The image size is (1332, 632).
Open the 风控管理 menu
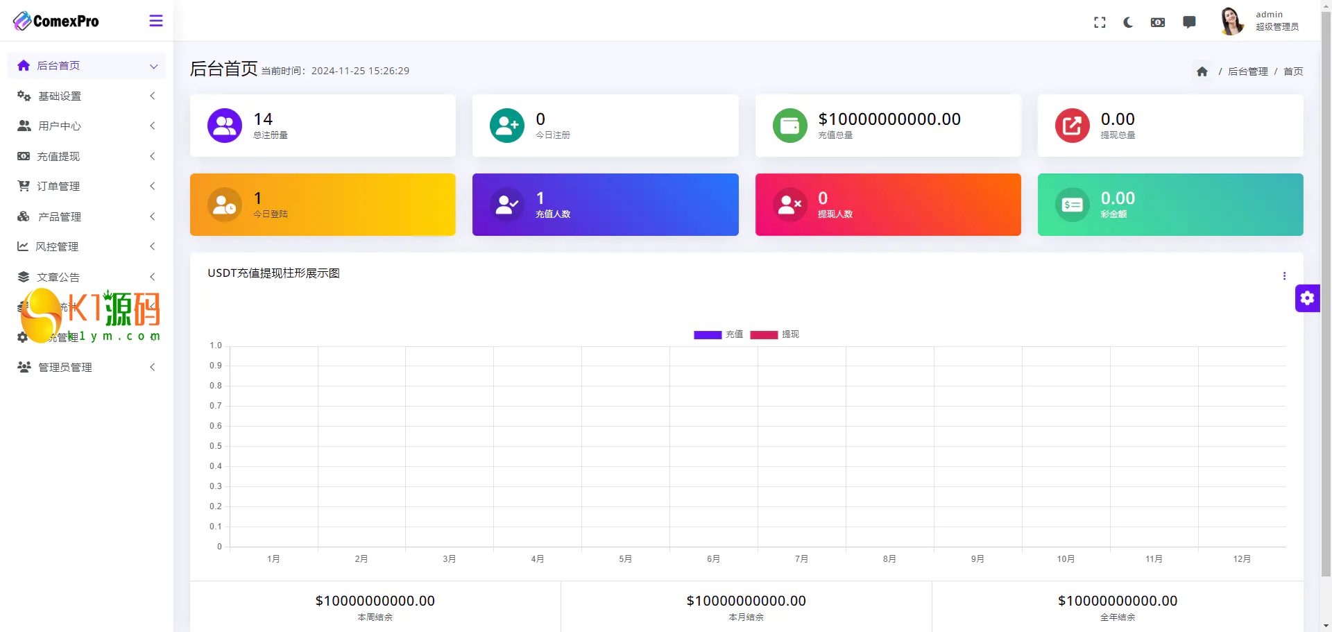point(87,246)
